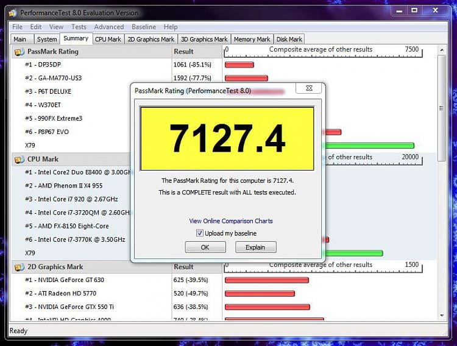This screenshot has width=457, height=346.
Task: Open the Tests menu
Action: (x=79, y=27)
